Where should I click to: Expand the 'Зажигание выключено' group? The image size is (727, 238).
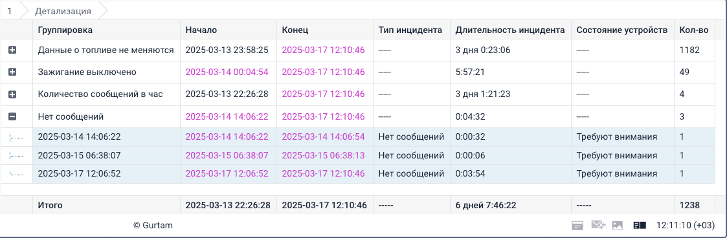coord(12,72)
